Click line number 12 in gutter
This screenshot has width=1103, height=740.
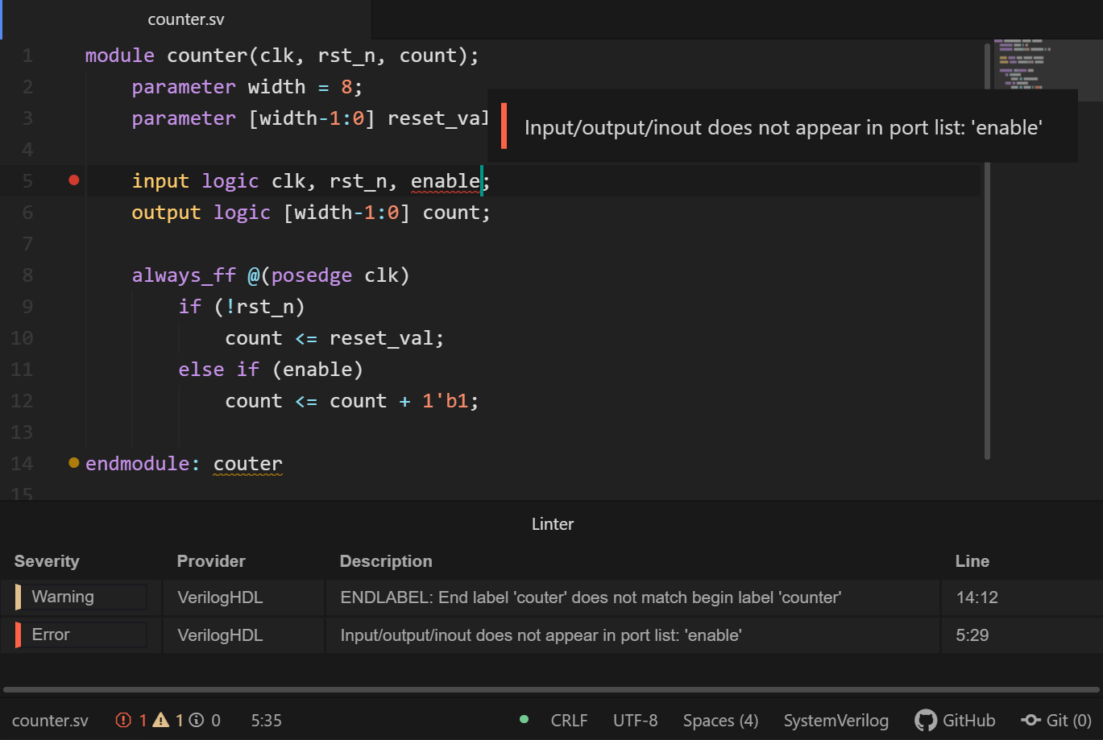tap(22, 401)
